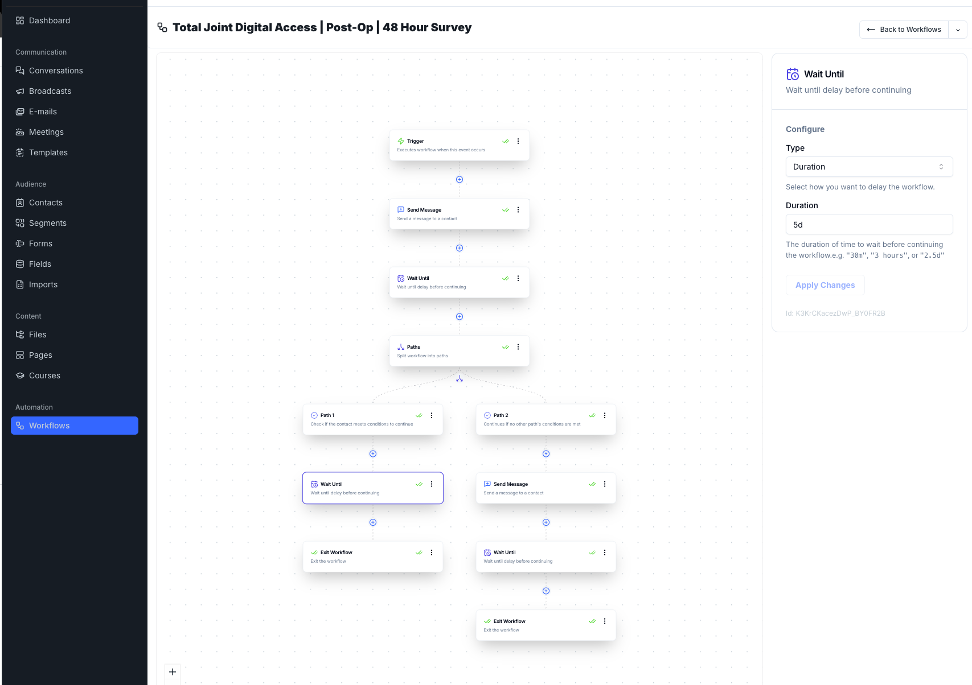This screenshot has width=972, height=685.
Task: Add a step above the left Exit Workflow
Action: tap(373, 522)
